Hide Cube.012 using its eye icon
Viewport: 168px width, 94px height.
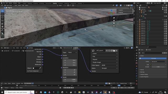pyautogui.click(x=165, y=25)
